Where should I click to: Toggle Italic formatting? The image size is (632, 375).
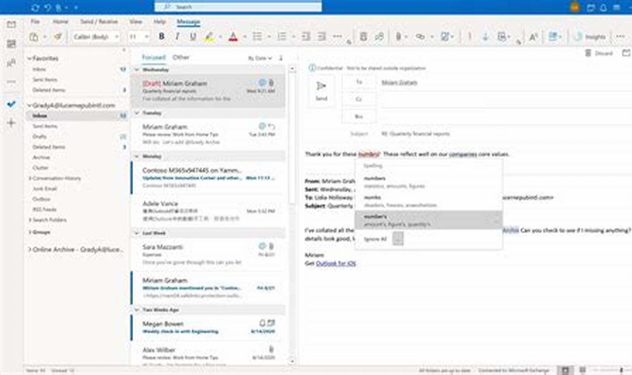177,37
